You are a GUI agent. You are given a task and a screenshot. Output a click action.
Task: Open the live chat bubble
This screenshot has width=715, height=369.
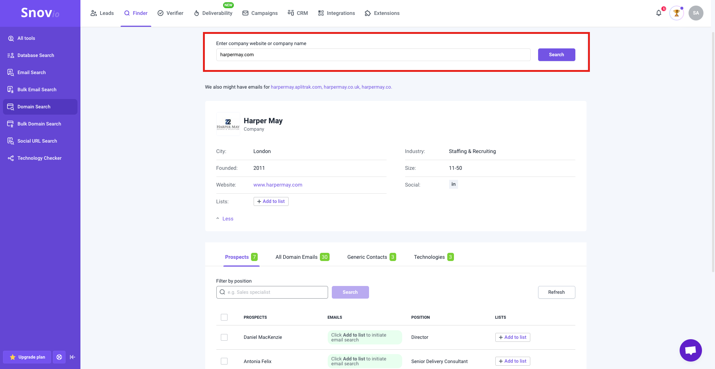[690, 350]
